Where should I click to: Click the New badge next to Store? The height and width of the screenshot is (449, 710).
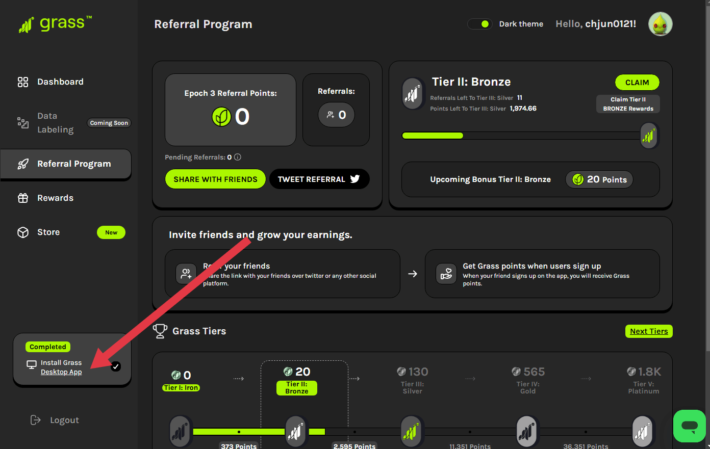pyautogui.click(x=111, y=232)
